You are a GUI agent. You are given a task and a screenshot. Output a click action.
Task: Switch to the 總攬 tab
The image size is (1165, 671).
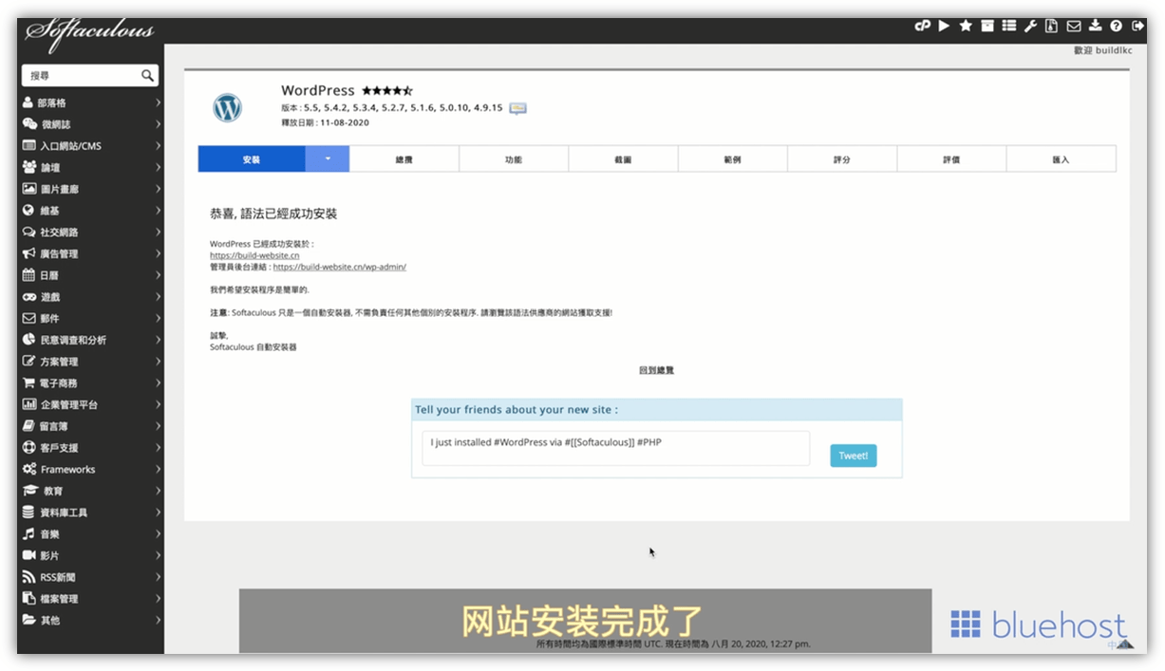coord(404,159)
